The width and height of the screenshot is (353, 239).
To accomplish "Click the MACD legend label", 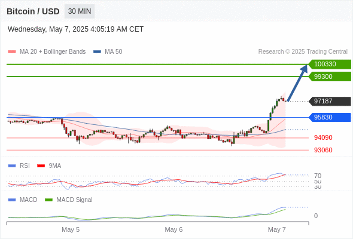I will pos(28,200).
